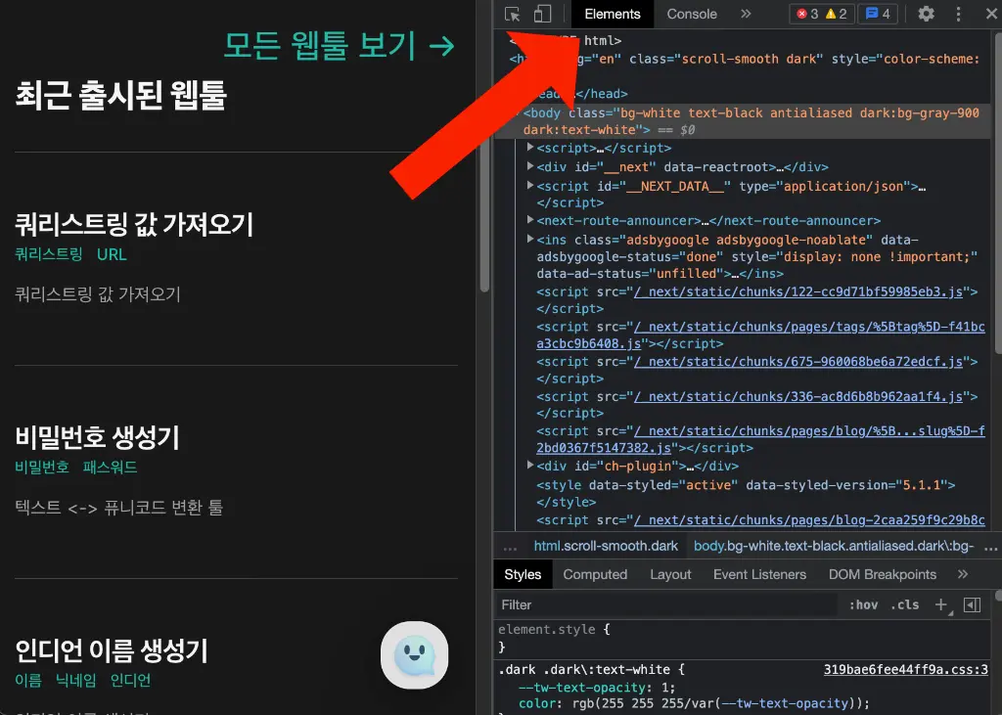This screenshot has width=1002, height=715.
Task: Select the body element line in DOM tree
Action: click(744, 120)
